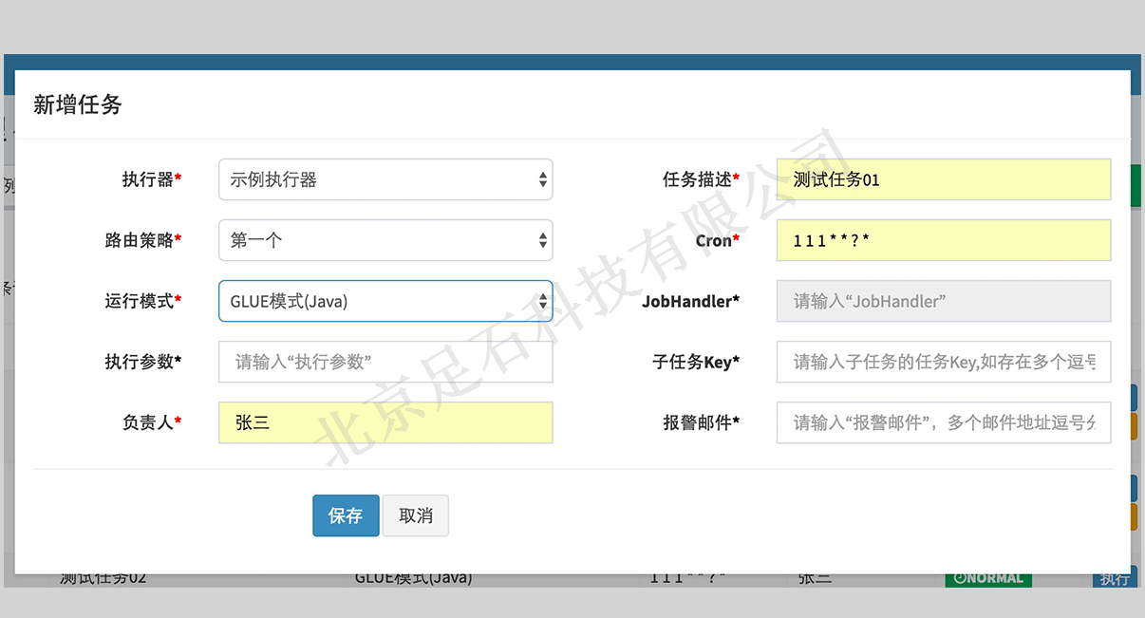Click the 新增任务 dialog title
The width and height of the screenshot is (1145, 618).
point(78,104)
